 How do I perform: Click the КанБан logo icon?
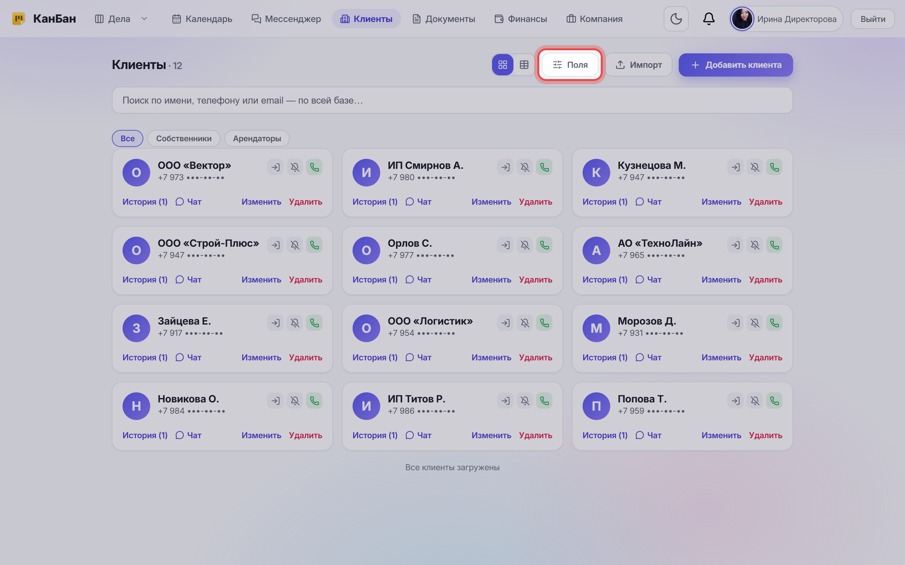pyautogui.click(x=19, y=19)
